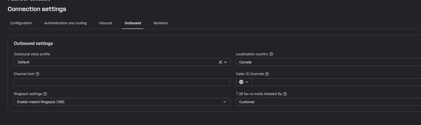The width and height of the screenshot is (421, 125).
Task: Show help for T.38 fax re-invite
Action: (285, 94)
